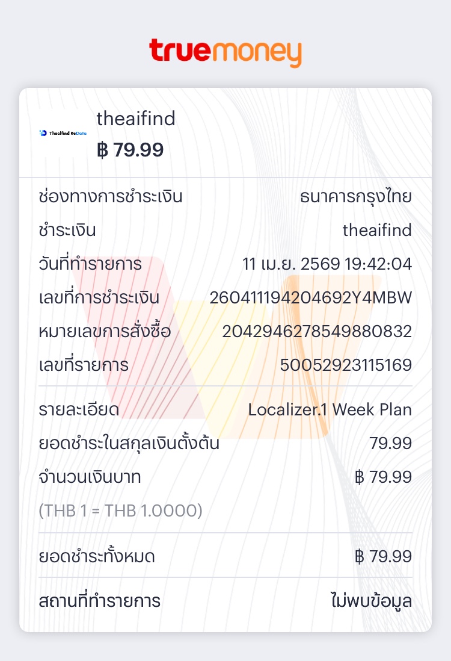The width and height of the screenshot is (451, 661).
Task: Tap the ยอดชำระทั้งหมด label
Action: [x=97, y=556]
